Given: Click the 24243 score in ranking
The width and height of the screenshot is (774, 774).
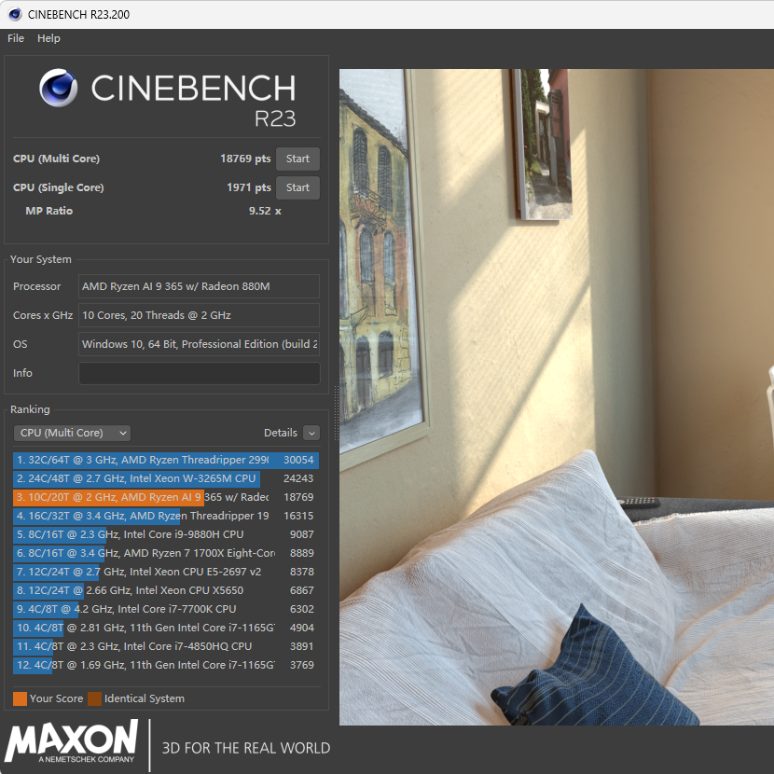Looking at the screenshot, I should point(298,478).
